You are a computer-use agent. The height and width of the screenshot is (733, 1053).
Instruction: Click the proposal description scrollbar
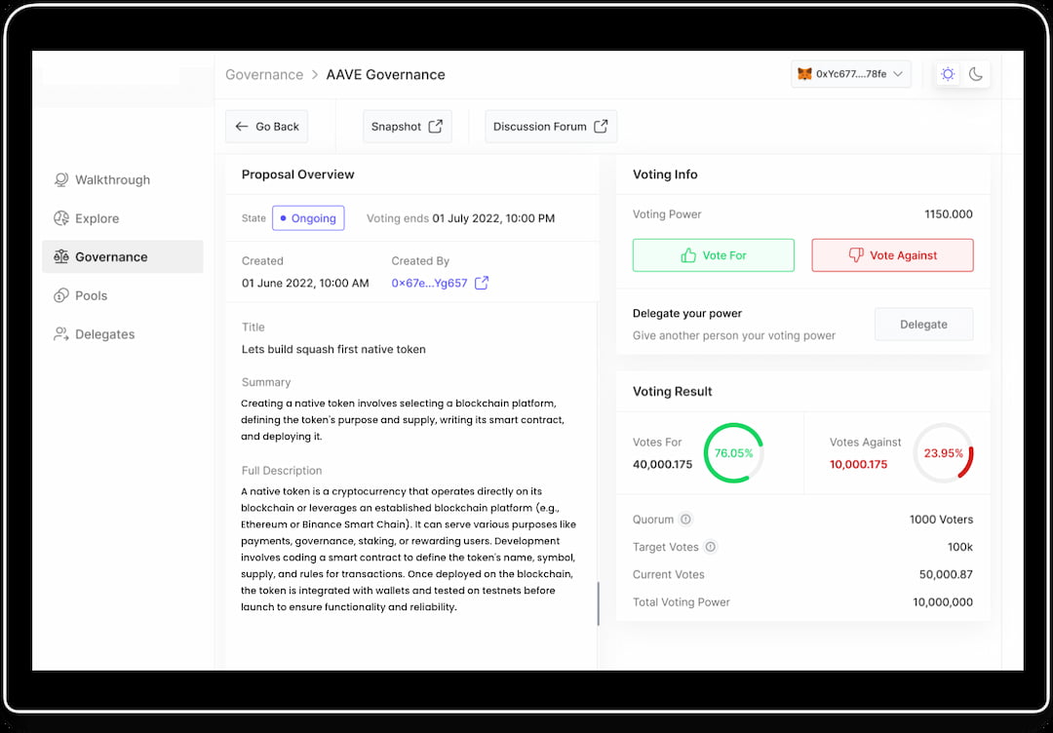point(598,603)
